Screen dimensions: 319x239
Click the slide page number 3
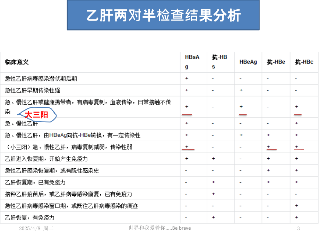(299, 228)
